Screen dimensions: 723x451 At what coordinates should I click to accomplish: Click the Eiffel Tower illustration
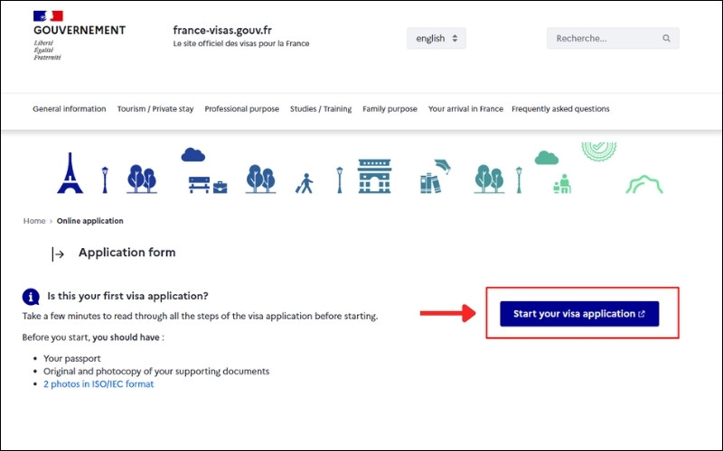tap(70, 173)
